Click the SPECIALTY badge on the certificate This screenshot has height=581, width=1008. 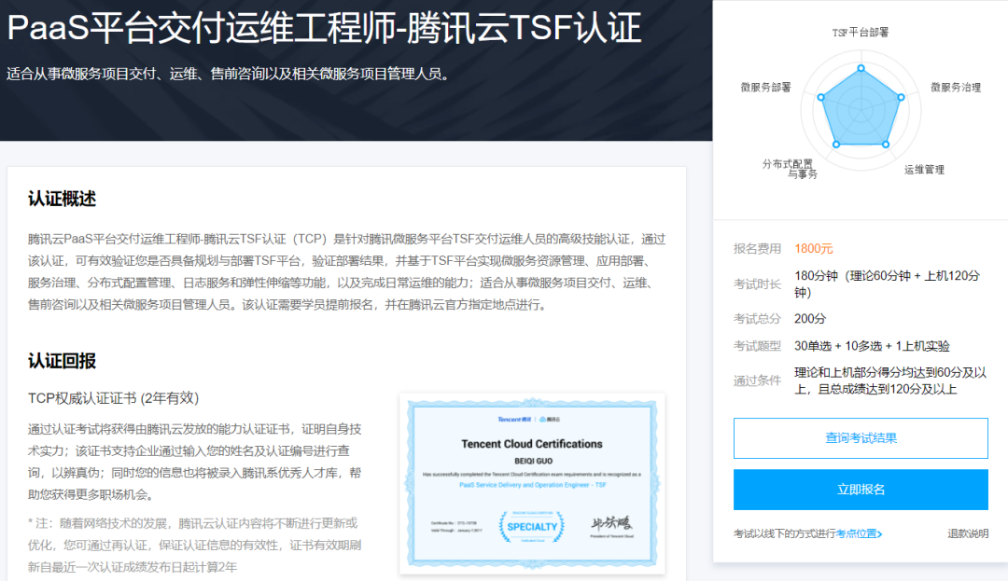tap(531, 526)
